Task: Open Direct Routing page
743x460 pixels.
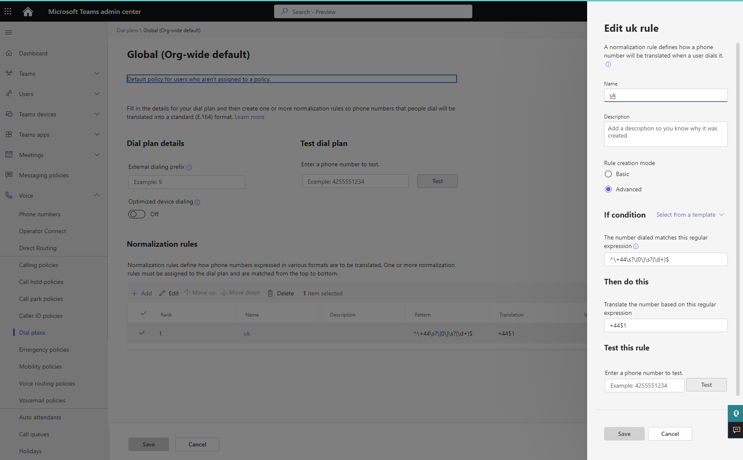Action: point(38,248)
